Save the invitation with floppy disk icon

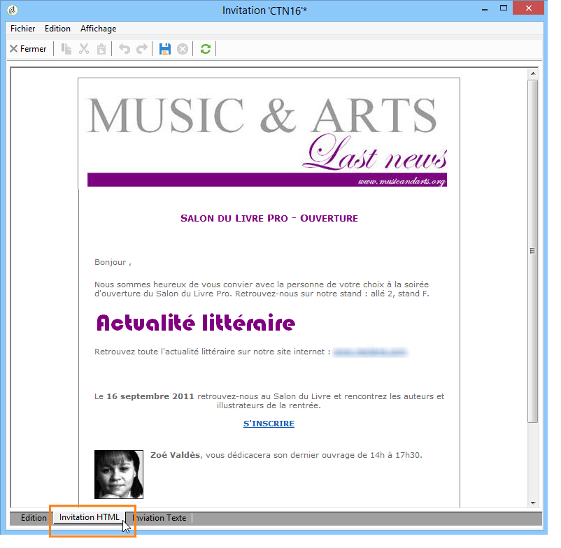(165, 49)
